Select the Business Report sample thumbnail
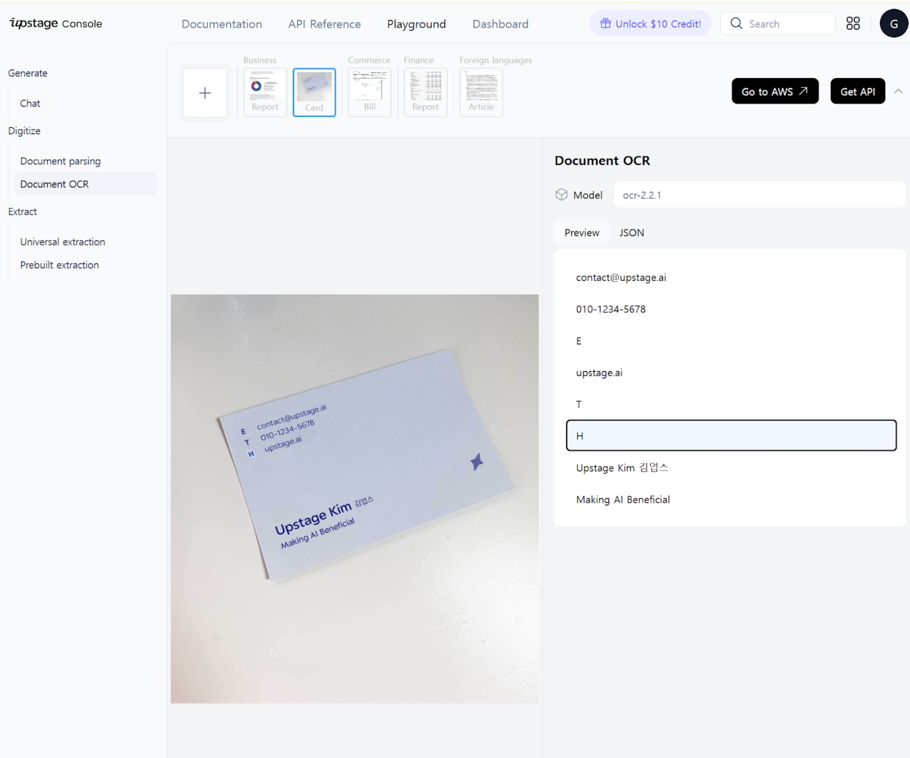This screenshot has width=910, height=758. 265,92
